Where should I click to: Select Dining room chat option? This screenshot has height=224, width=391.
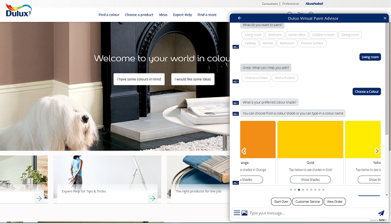(350, 35)
